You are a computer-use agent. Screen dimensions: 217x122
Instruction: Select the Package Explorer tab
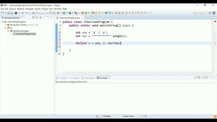(x=12, y=18)
